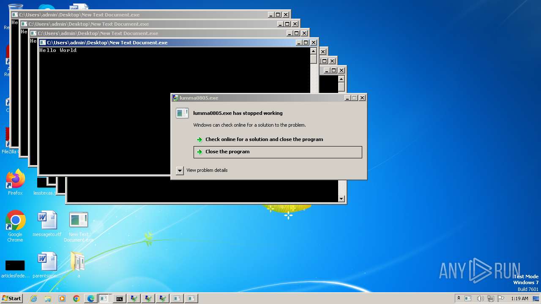
Task: Click program icon beside stopped working message
Action: pyautogui.click(x=182, y=113)
